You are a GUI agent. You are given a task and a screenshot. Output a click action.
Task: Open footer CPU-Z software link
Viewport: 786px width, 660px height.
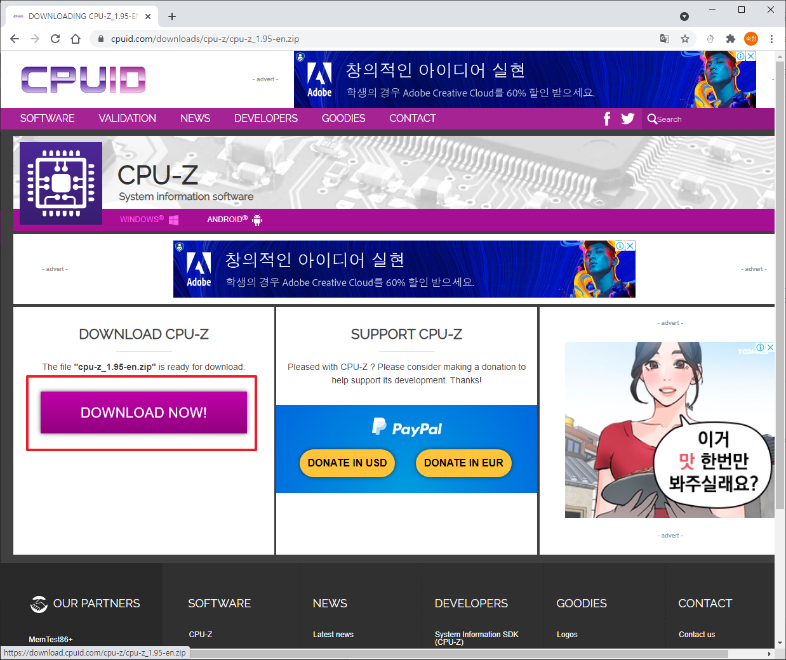[201, 635]
